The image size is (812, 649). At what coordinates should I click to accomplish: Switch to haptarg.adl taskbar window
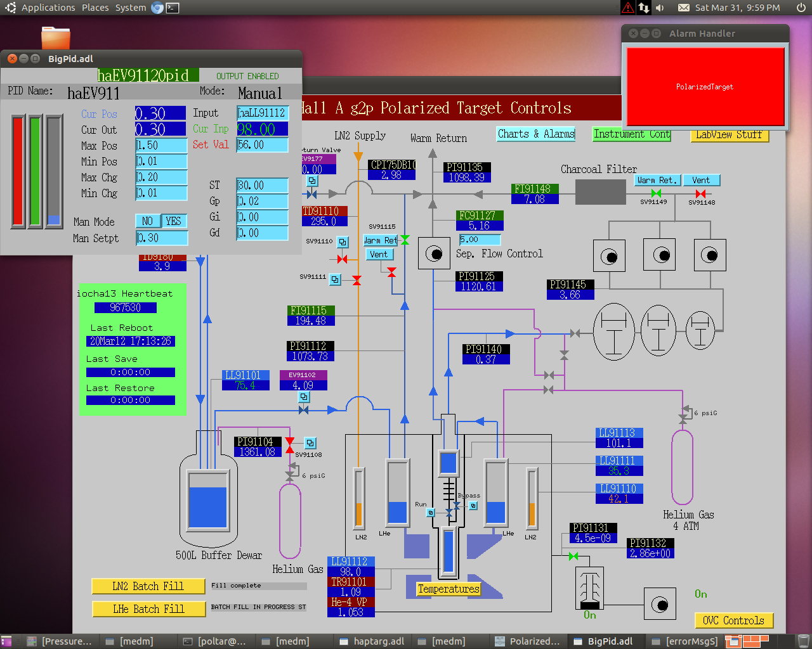[x=372, y=641]
